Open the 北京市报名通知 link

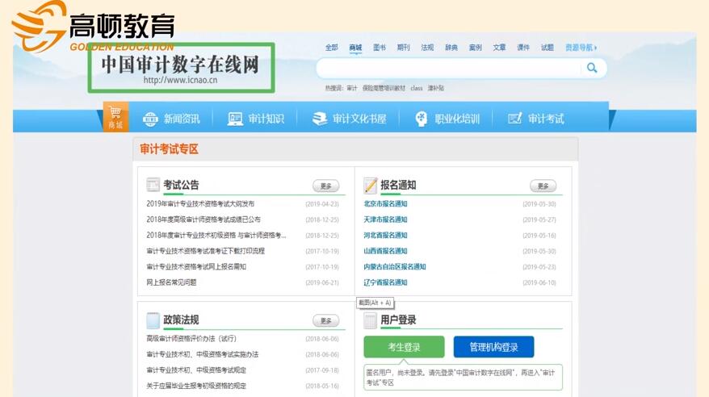[385, 203]
